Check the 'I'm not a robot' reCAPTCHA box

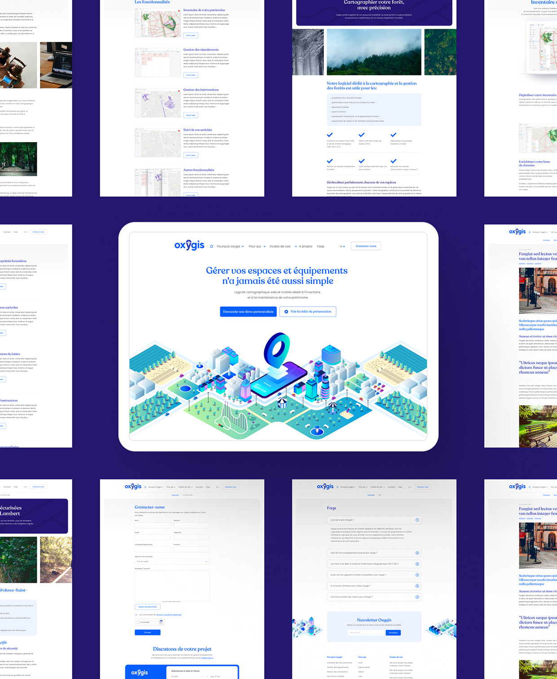point(138,622)
